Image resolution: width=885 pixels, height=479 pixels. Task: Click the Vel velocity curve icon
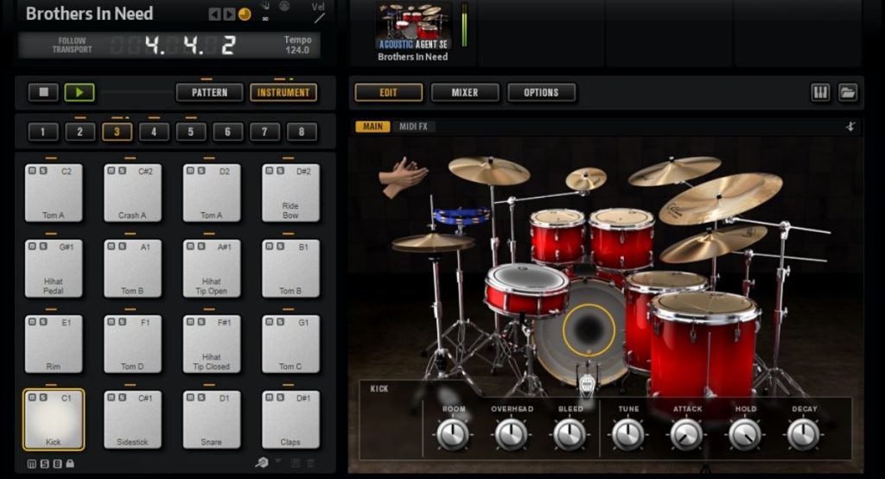tap(320, 18)
